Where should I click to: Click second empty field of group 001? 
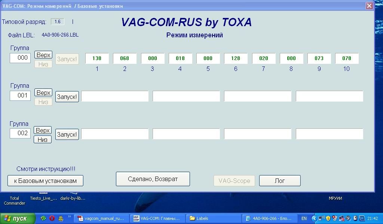(x=186, y=96)
